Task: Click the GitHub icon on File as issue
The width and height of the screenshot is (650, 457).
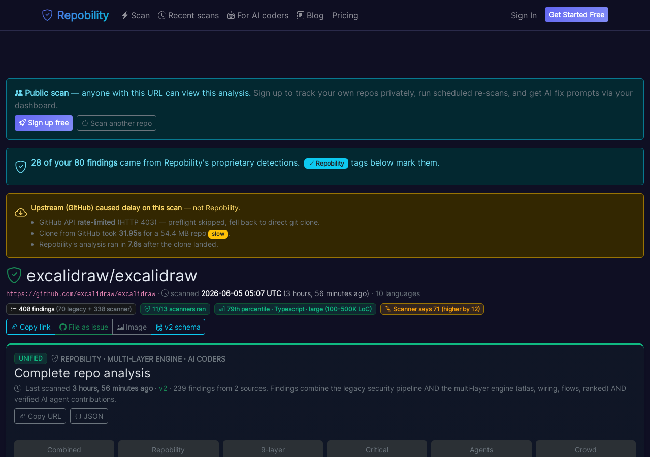Action: click(x=63, y=327)
